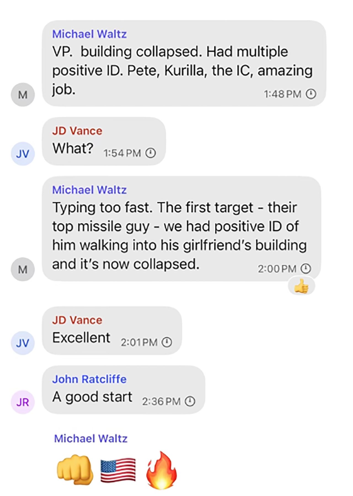Click the JR avatar next to John Ratcliffe's message
This screenshot has height=496, width=353.
(23, 402)
